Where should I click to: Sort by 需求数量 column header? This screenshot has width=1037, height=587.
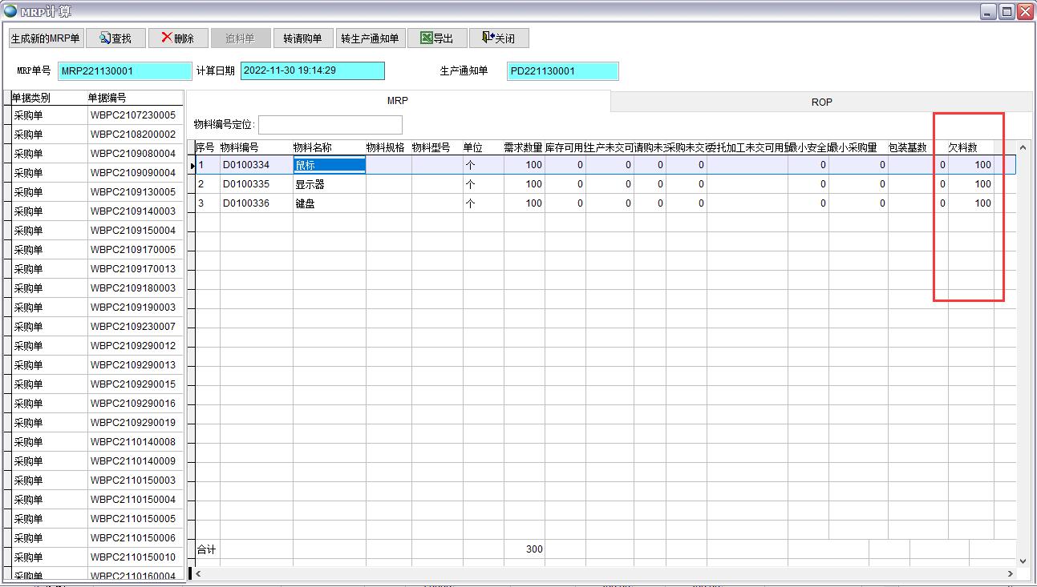point(523,148)
